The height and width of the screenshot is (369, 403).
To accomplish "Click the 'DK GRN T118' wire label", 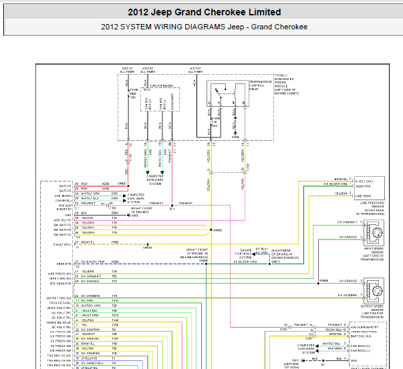I will pyautogui.click(x=100, y=300).
